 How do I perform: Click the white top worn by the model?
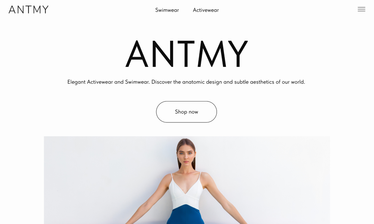pyautogui.click(x=186, y=192)
